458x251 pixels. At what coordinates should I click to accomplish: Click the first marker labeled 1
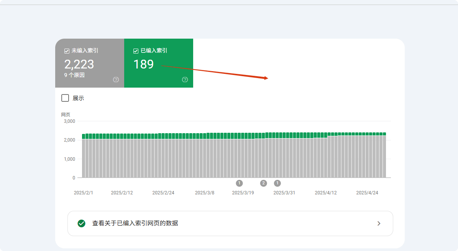click(239, 183)
